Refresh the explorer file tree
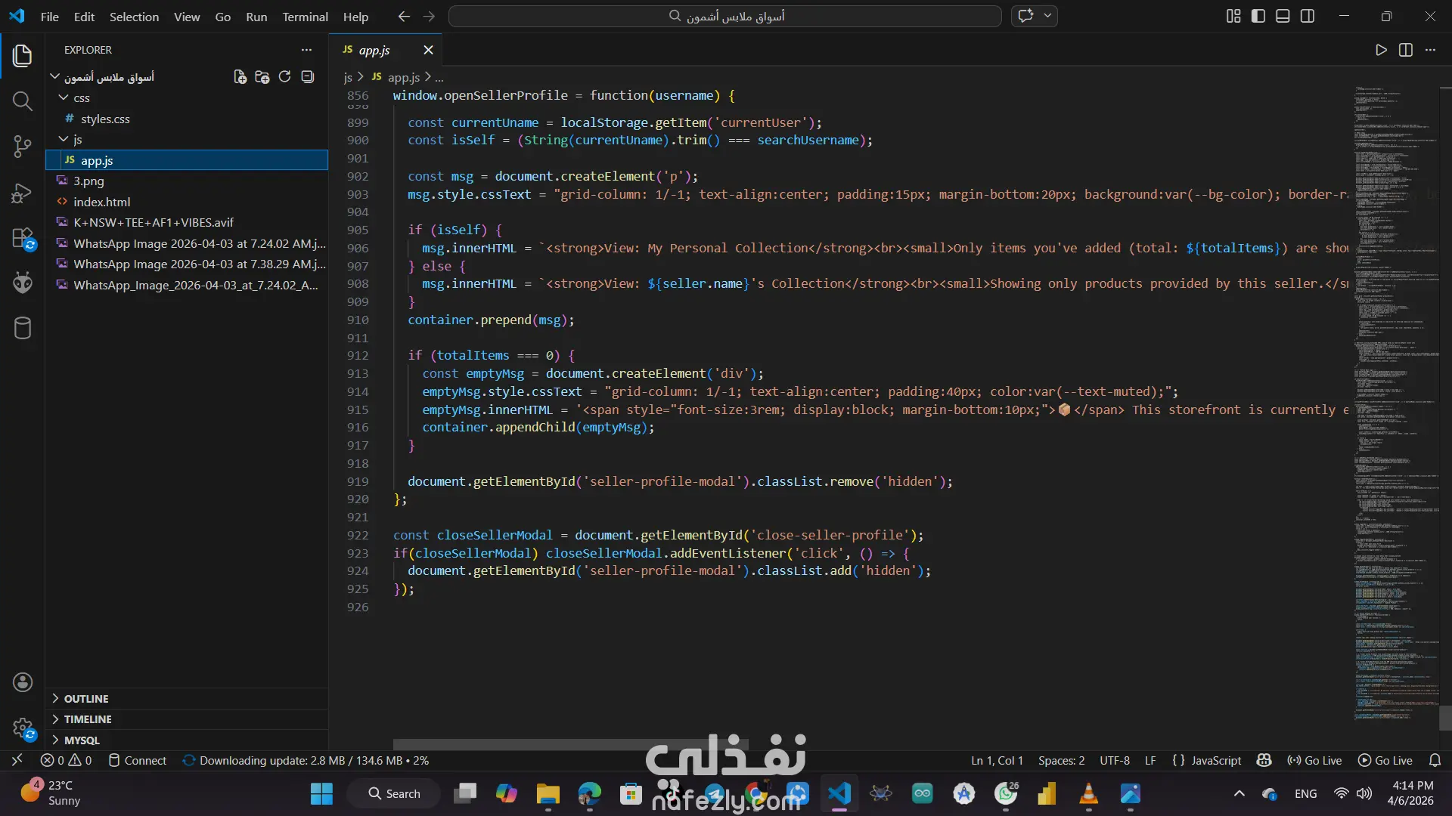1452x816 pixels. (284, 77)
